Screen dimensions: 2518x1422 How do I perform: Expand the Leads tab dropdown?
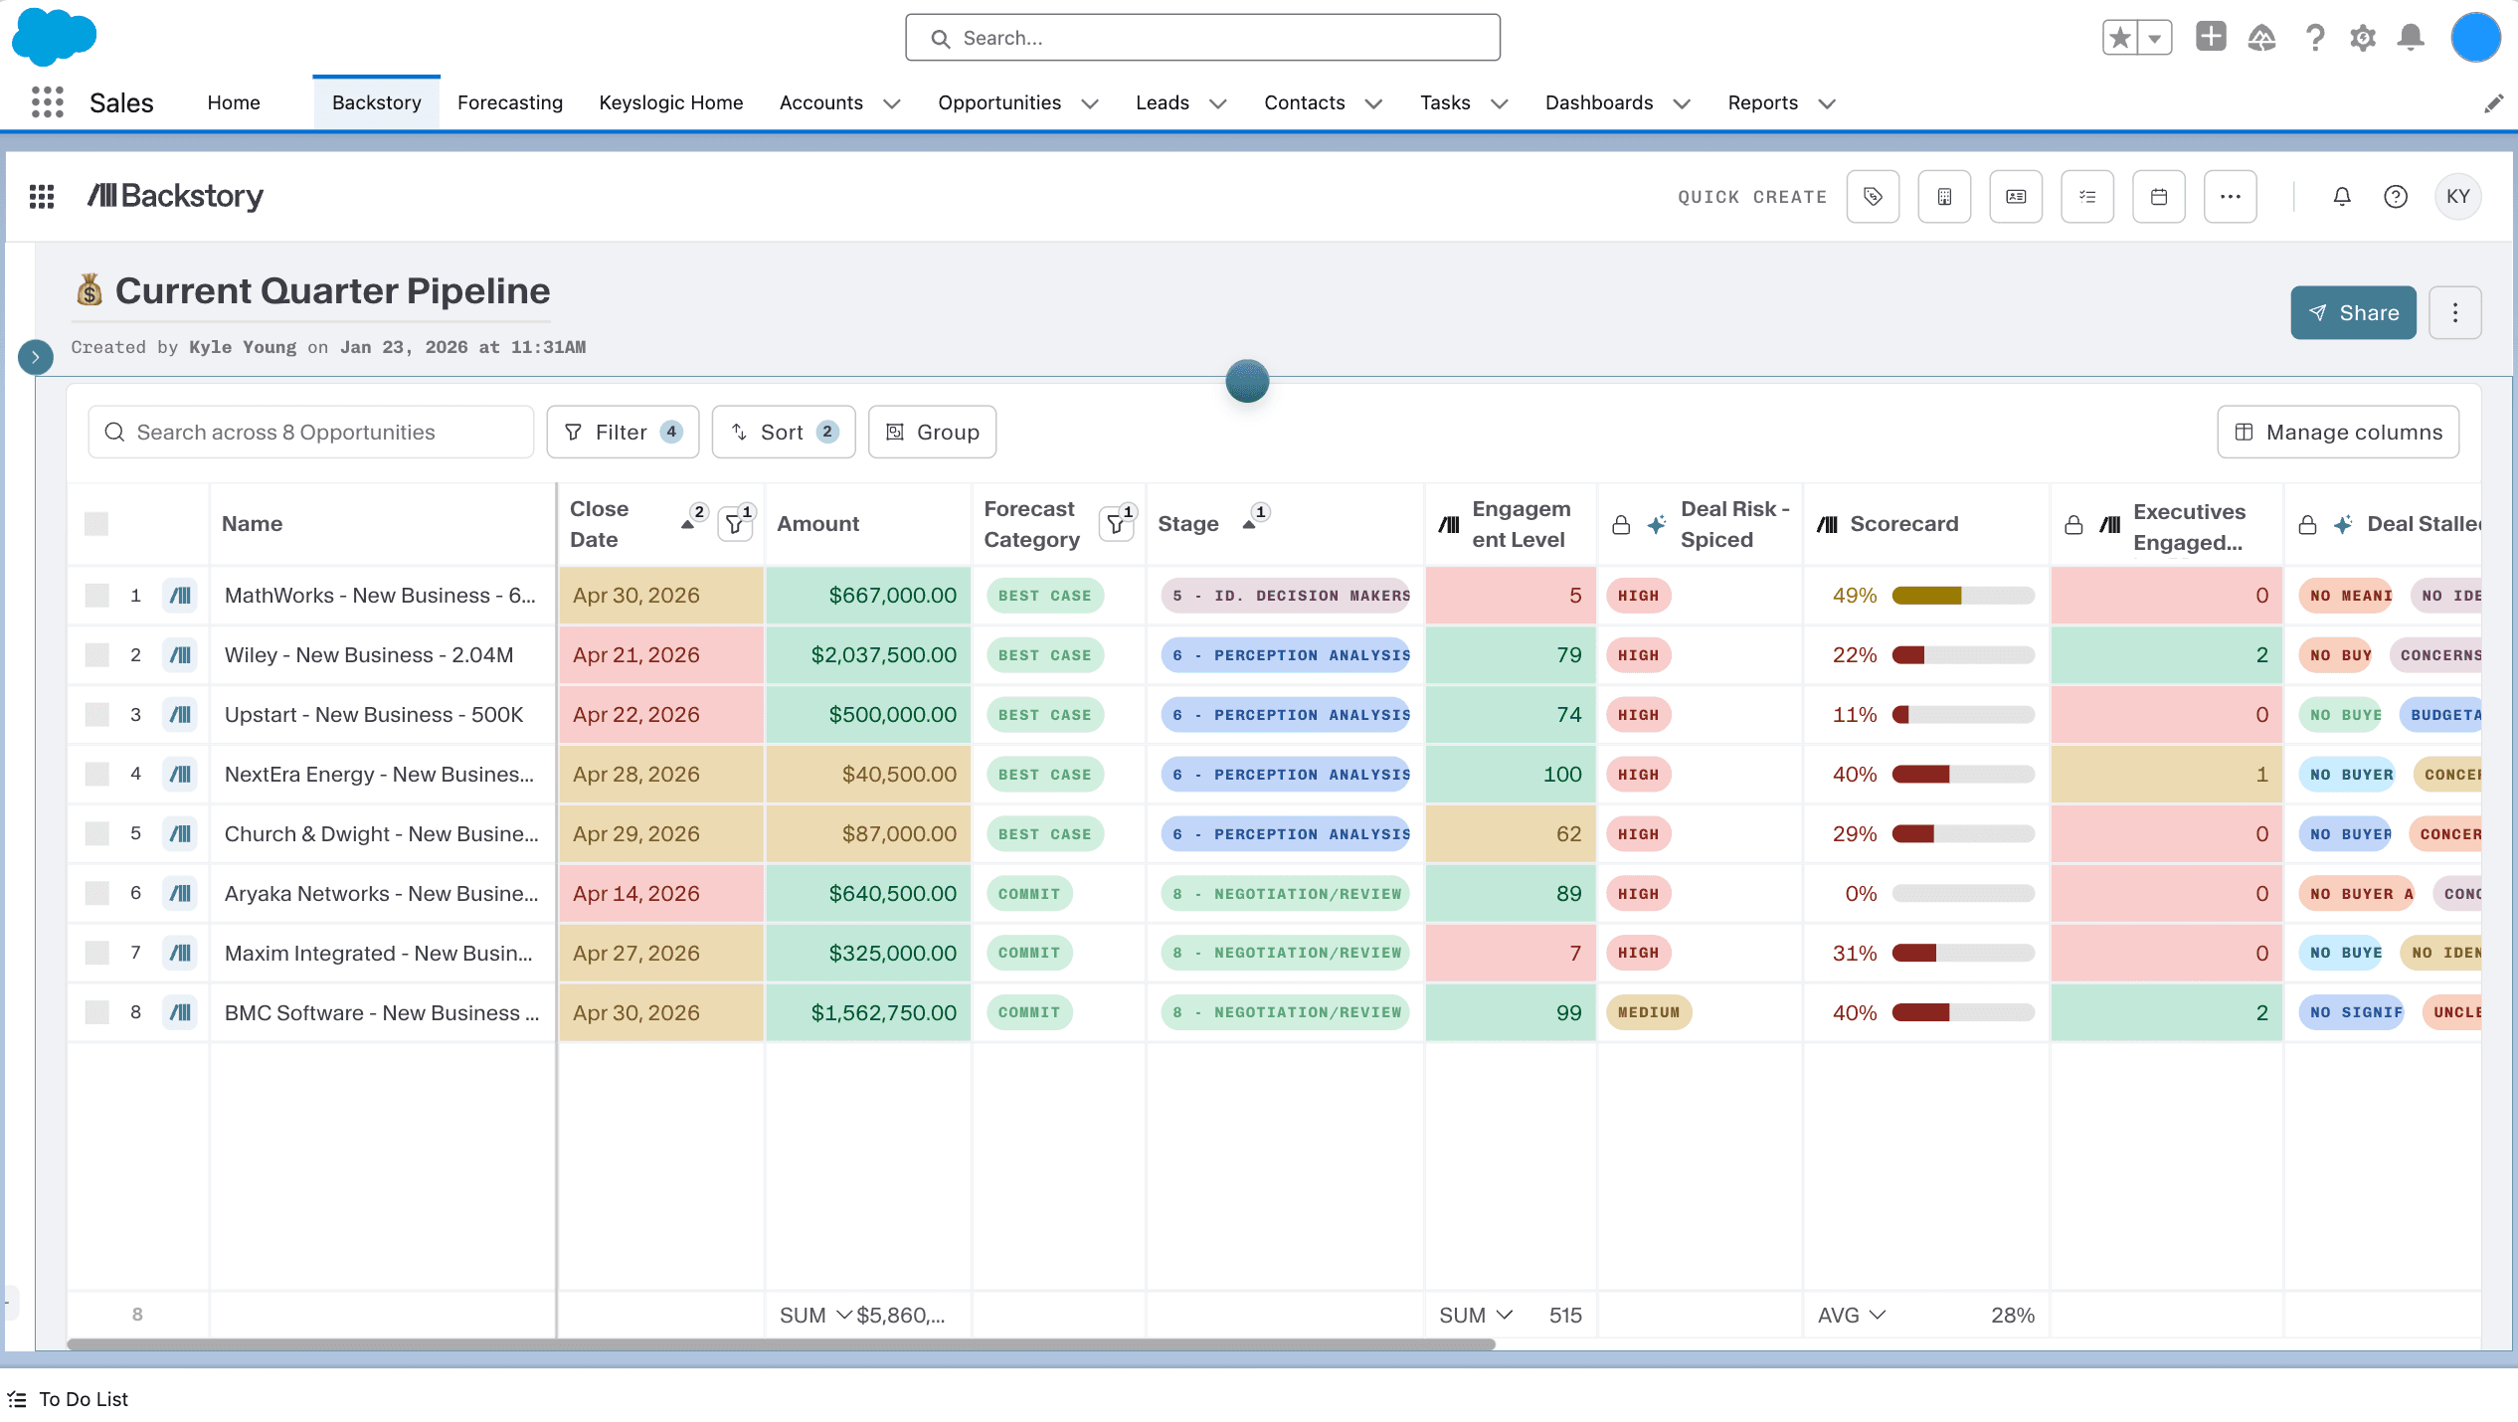(x=1218, y=103)
